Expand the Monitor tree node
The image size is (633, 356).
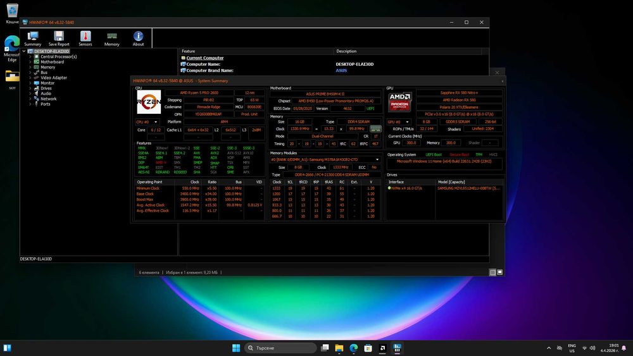[30, 83]
